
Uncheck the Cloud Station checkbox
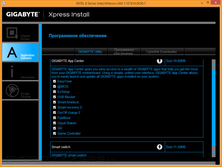(54, 123)
